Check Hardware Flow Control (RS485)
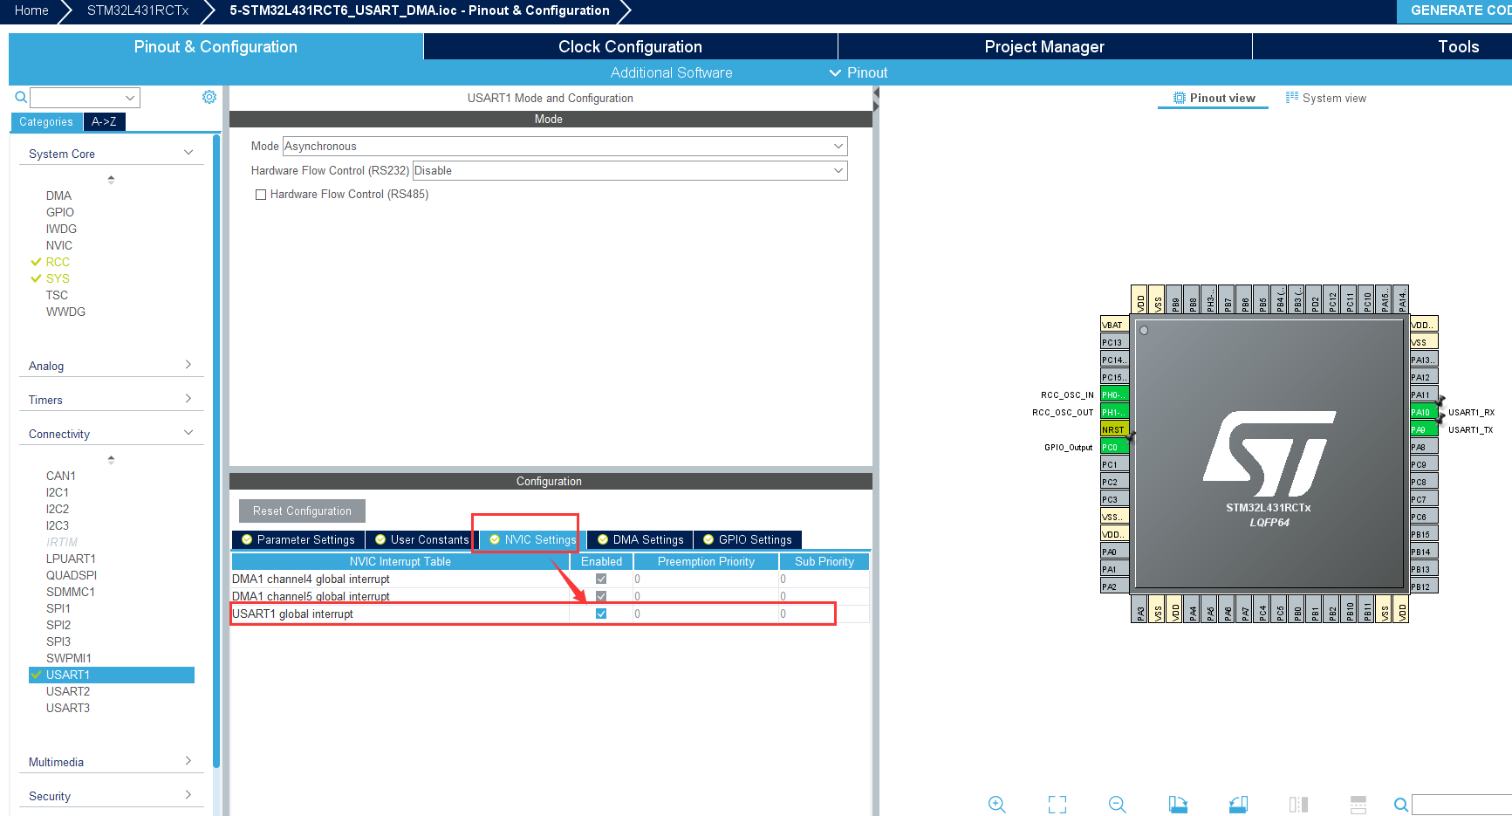 point(260,194)
